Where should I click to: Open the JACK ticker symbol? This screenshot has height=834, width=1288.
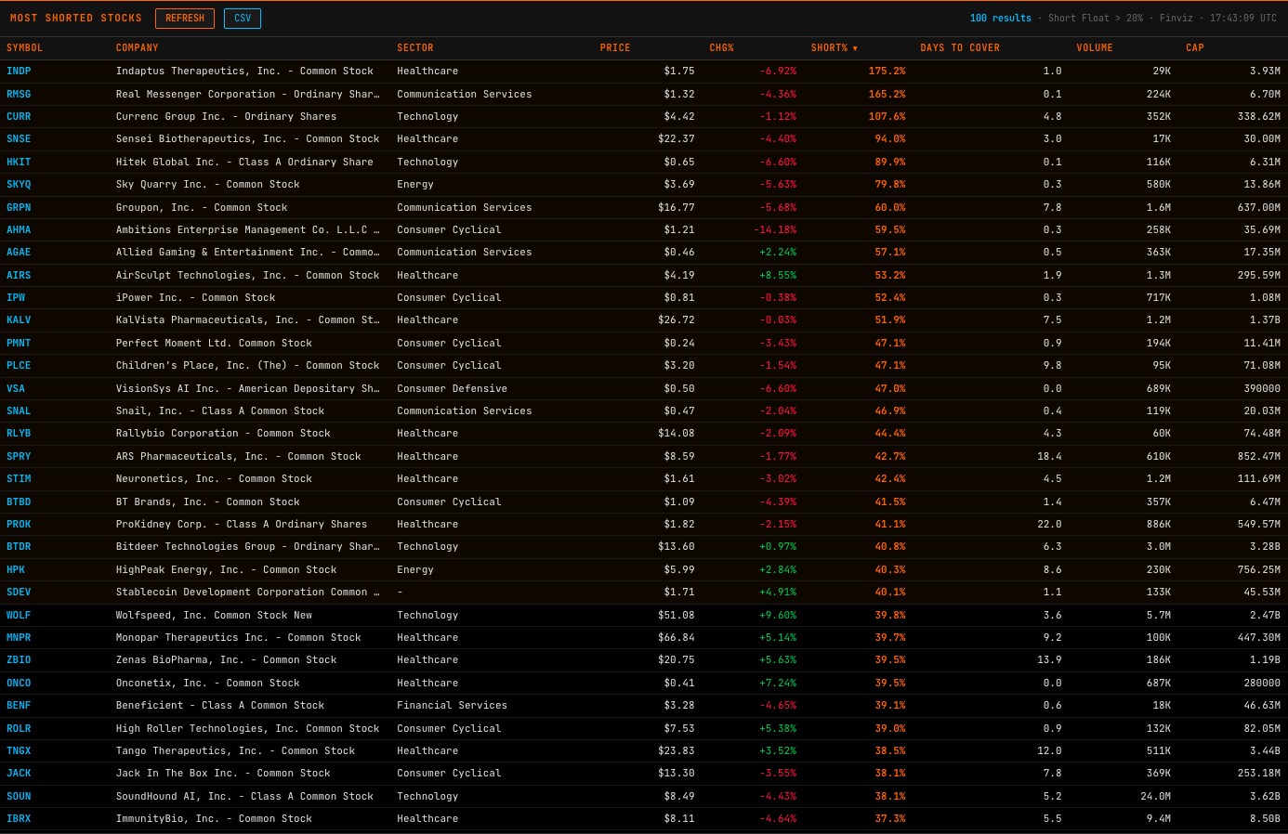(19, 774)
